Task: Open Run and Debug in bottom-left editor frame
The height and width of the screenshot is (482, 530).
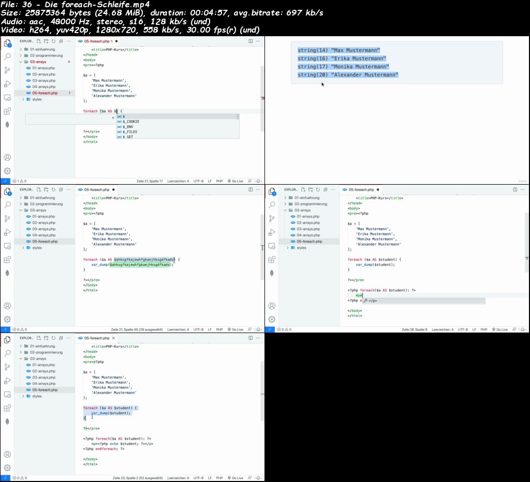Action: click(7, 381)
